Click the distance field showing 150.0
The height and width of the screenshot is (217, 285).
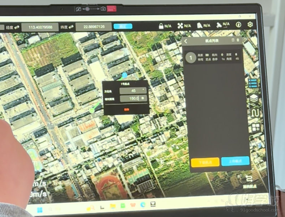click(x=133, y=99)
